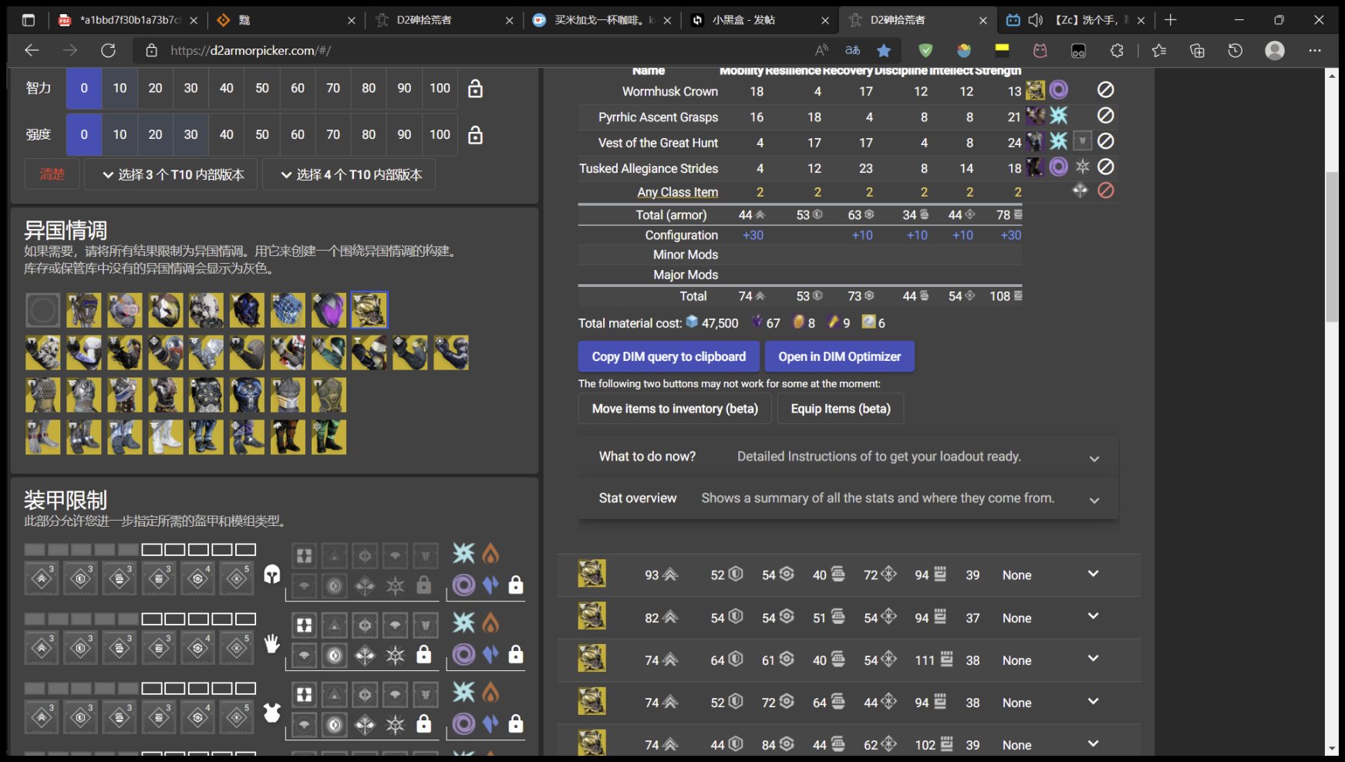Switch to '*a1bbd7f30b1a73b7c' PDF tab
Screen dimensions: 1345x762
(128, 20)
